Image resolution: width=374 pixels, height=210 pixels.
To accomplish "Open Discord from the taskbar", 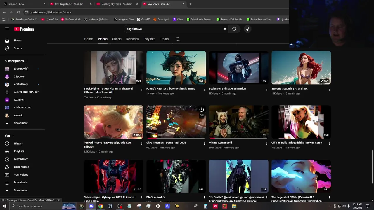I will coord(91,206).
